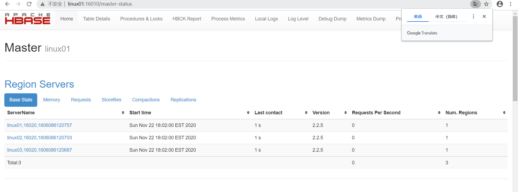Viewport: 518px width, 192px height.
Task: Select the Base Stats tab
Action: (x=21, y=100)
